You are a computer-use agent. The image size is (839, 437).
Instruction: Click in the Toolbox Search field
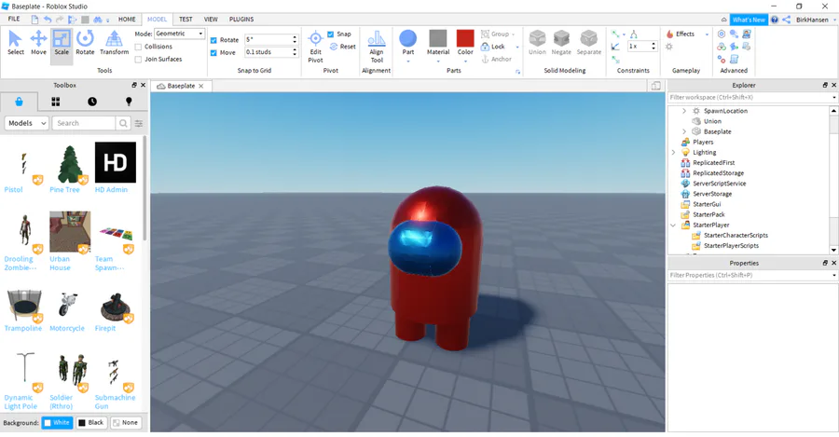pyautogui.click(x=84, y=123)
